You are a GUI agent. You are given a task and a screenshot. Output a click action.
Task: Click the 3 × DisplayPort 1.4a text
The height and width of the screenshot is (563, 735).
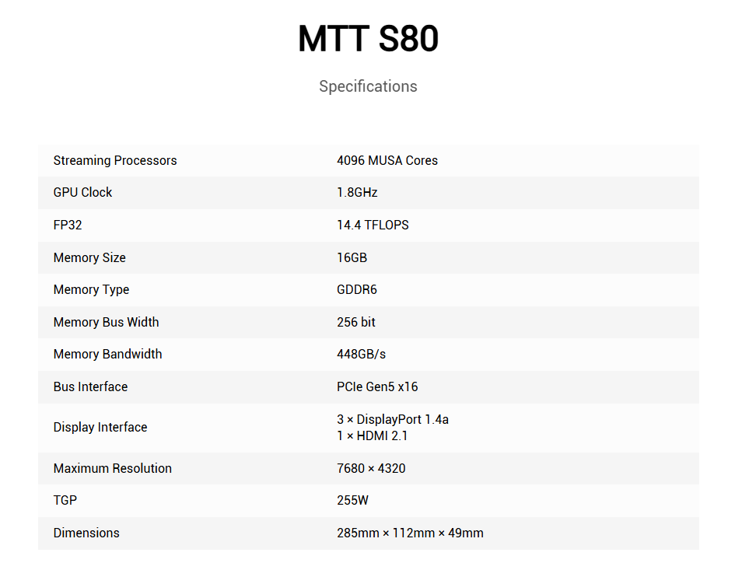tap(393, 419)
